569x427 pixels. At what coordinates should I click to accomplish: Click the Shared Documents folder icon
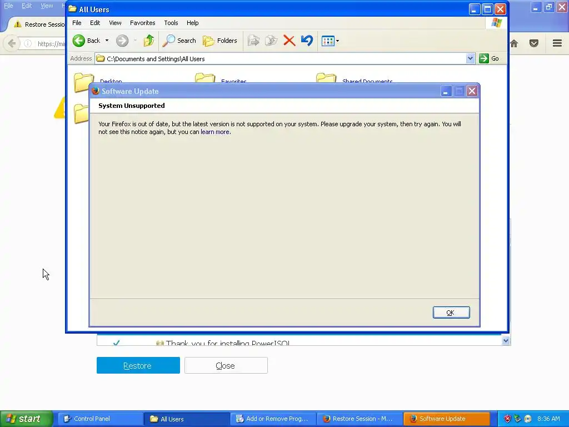(x=326, y=78)
